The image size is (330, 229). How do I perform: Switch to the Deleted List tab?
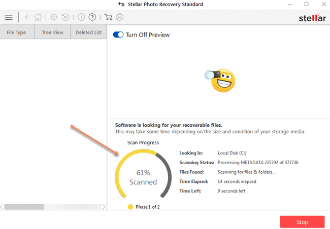tap(88, 32)
